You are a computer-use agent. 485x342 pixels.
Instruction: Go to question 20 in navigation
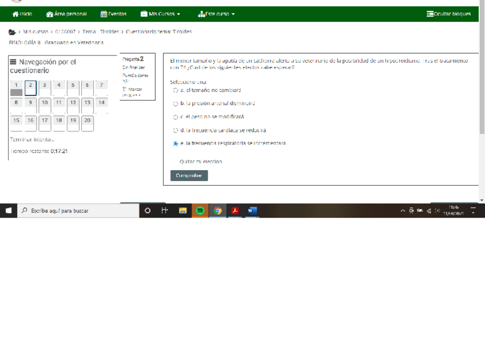coord(88,123)
